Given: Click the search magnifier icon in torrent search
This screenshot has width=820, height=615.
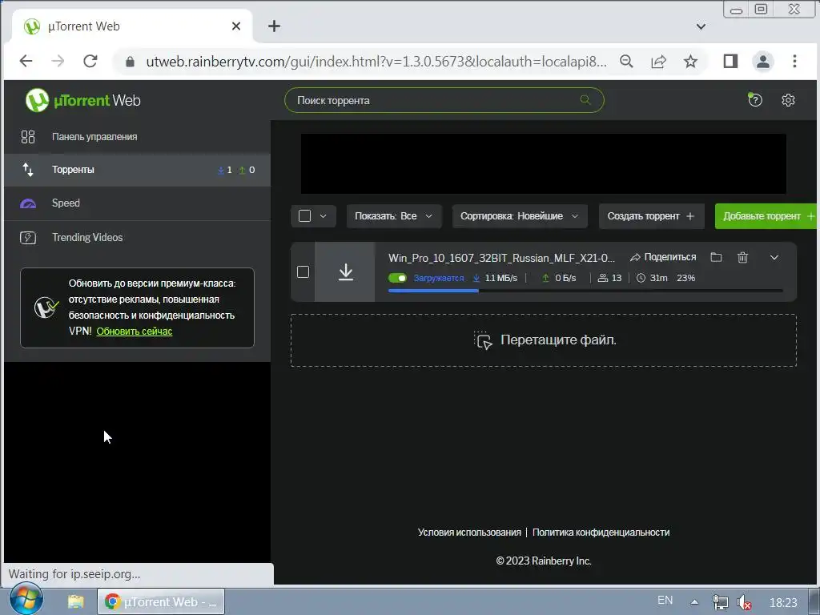Looking at the screenshot, I should [585, 100].
